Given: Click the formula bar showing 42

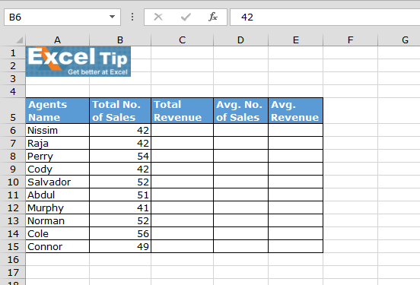Looking at the screenshot, I should 325,17.
